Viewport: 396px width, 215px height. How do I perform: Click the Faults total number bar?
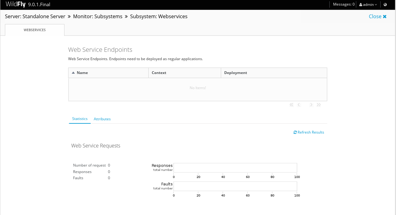point(235,186)
